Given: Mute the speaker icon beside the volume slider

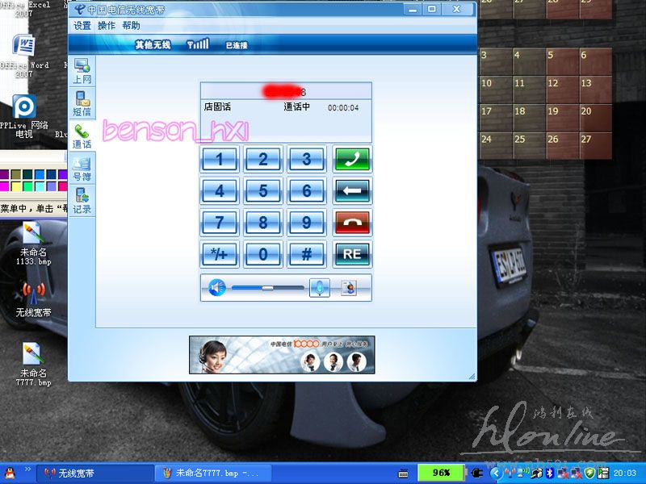Looking at the screenshot, I should point(216,287).
